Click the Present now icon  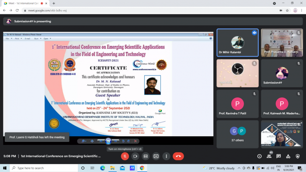tap(156, 156)
